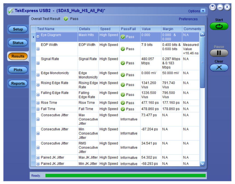Click the Eye Diagram pass checkmark icon
Screen dimensions: 235x184
(x=123, y=37)
